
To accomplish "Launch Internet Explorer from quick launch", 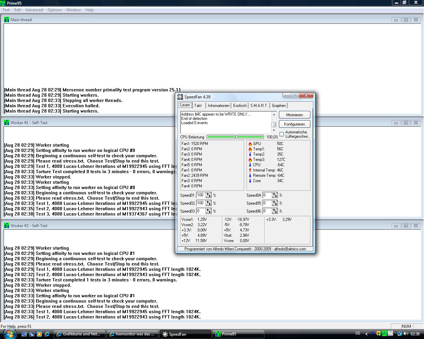I will (47, 334).
